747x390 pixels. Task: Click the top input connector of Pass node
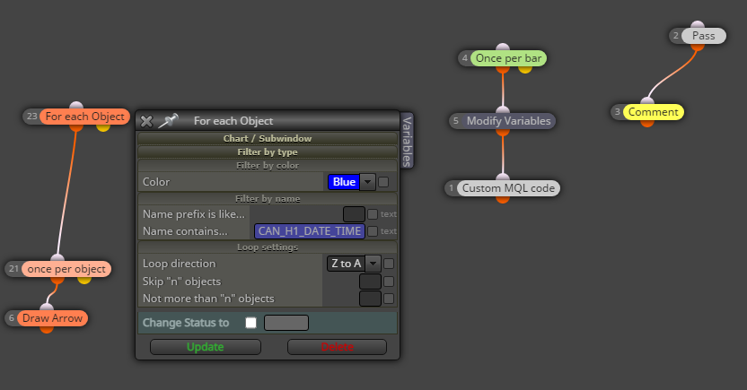698,25
